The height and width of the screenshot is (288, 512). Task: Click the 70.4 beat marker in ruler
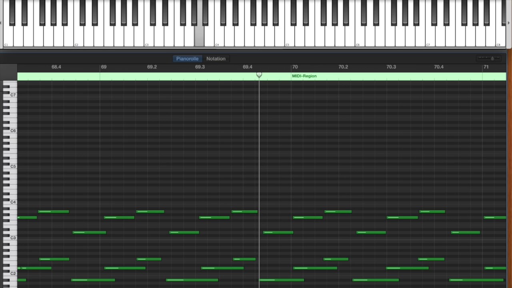coord(439,67)
